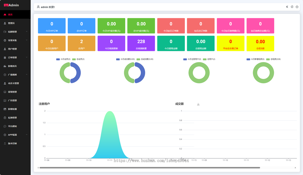The image size is (303, 175).
Task: Click the collapse sidebar double-arrow icon
Action: (x=287, y=7)
